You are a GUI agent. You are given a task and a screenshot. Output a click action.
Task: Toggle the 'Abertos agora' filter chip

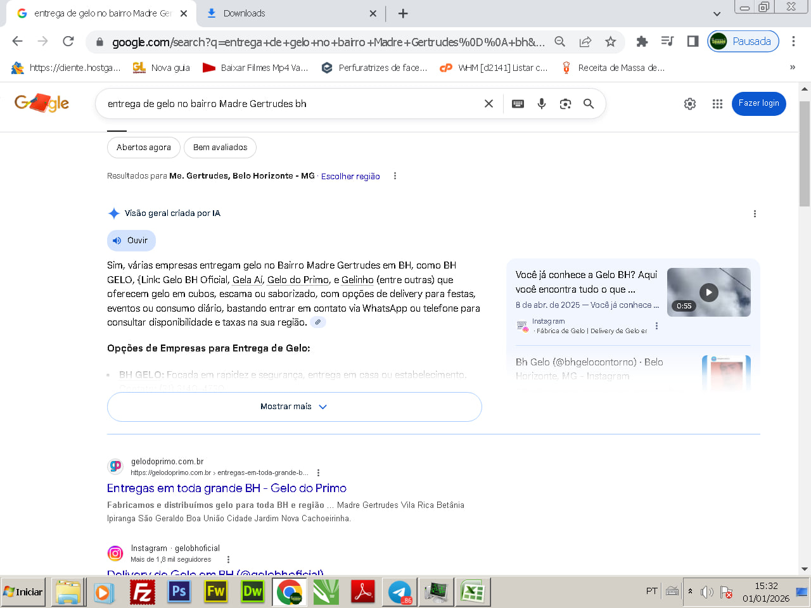(x=144, y=148)
